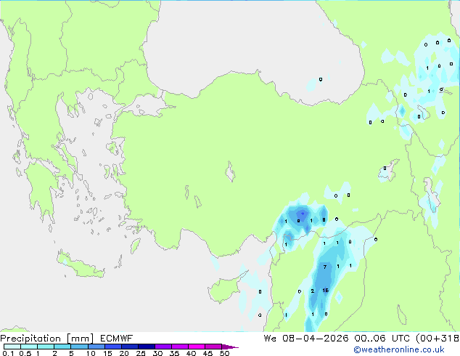
Task: Click the "2" precipitation value beside 16
Action: coord(313,291)
